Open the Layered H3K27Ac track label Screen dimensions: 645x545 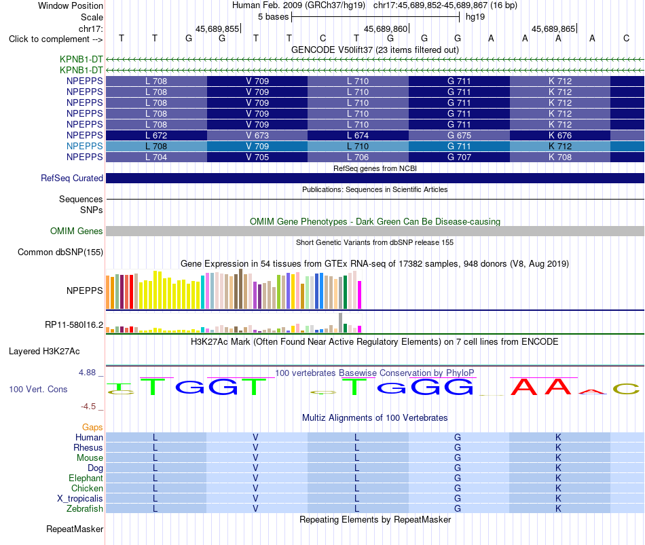point(44,352)
